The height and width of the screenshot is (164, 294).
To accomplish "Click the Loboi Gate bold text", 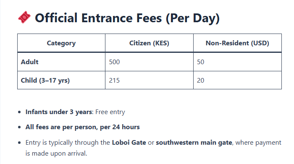I will point(129,143).
